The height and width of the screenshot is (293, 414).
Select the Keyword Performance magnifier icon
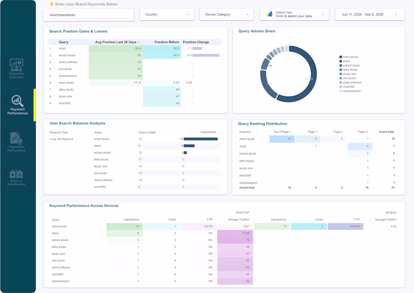pos(17,101)
